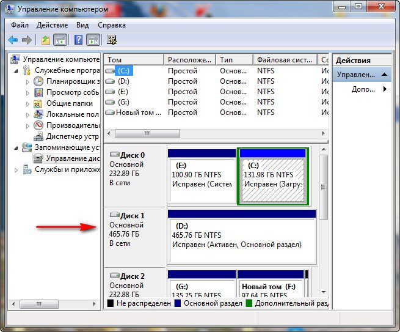
Task: Click the Общие папки shared folder icon
Action: [38, 104]
